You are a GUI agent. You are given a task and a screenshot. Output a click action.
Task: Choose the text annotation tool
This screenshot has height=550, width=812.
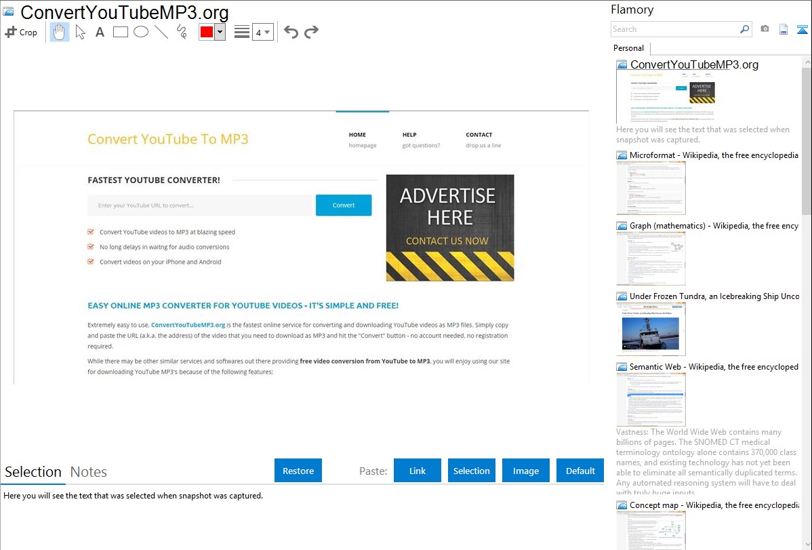point(100,32)
